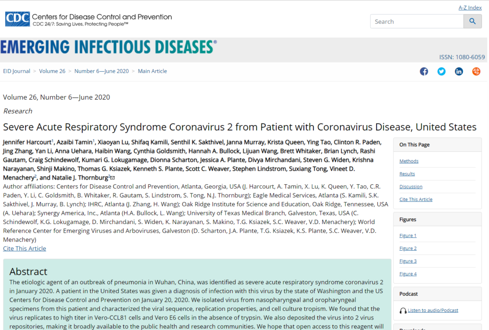Click the orange syndicate icon
The width and height of the screenshot is (489, 330).
[476, 72]
